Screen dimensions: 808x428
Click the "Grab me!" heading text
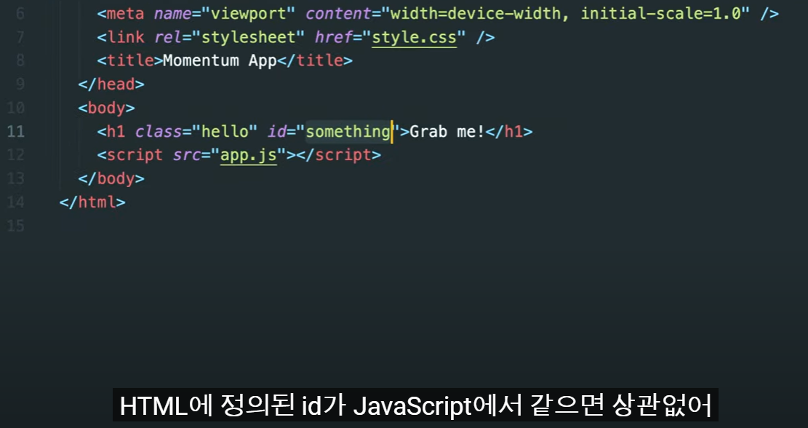pyautogui.click(x=447, y=132)
